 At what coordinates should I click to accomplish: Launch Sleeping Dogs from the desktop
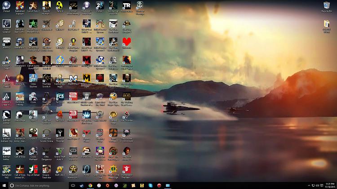coord(100,136)
